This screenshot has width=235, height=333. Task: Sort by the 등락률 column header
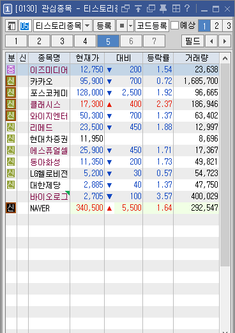coord(158,58)
